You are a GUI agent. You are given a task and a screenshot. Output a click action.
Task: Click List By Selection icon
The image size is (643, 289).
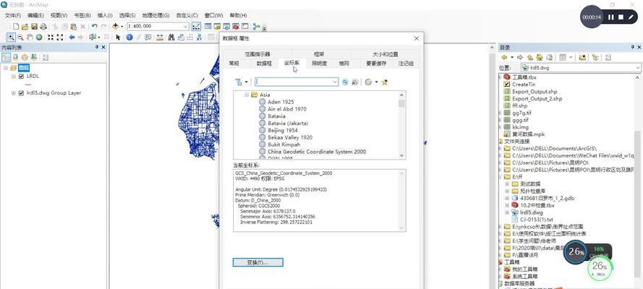[x=33, y=57]
